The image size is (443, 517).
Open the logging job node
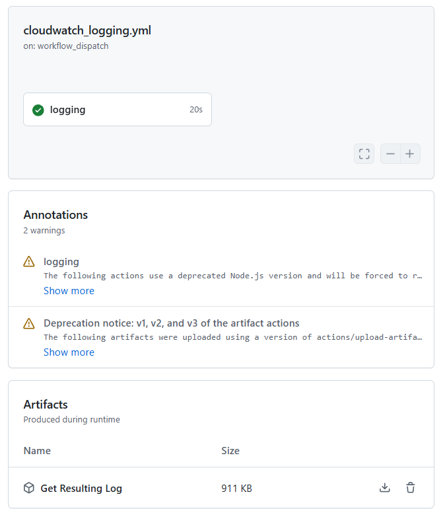118,110
